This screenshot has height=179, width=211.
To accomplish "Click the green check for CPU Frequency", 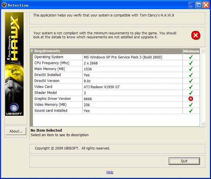I will (191, 63).
